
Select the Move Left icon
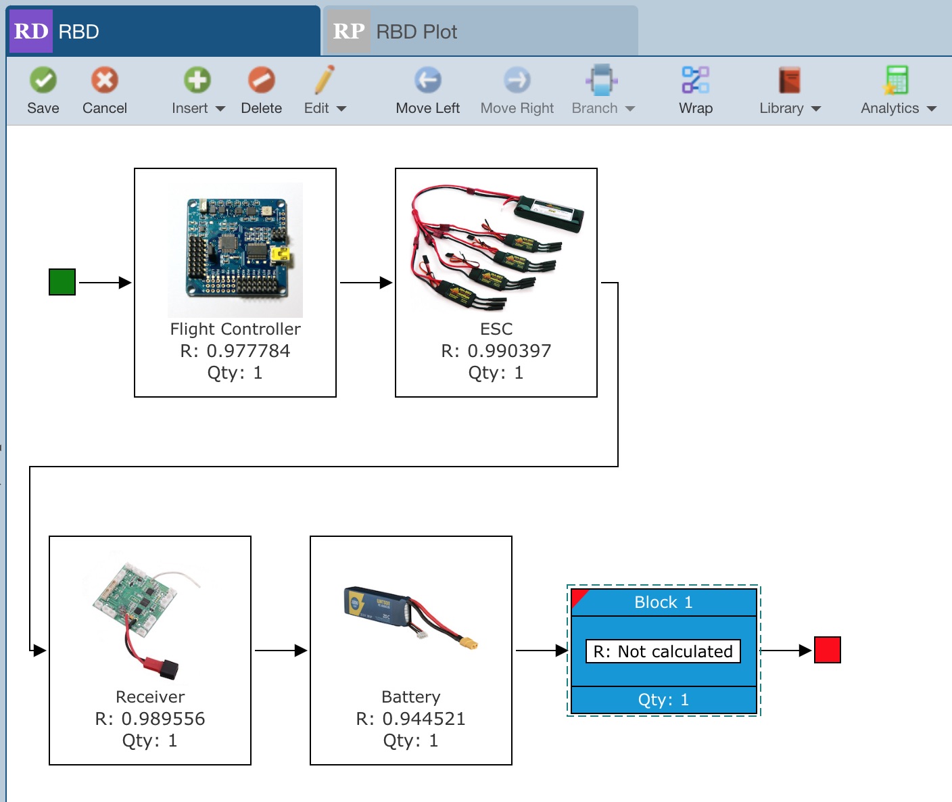(x=427, y=80)
